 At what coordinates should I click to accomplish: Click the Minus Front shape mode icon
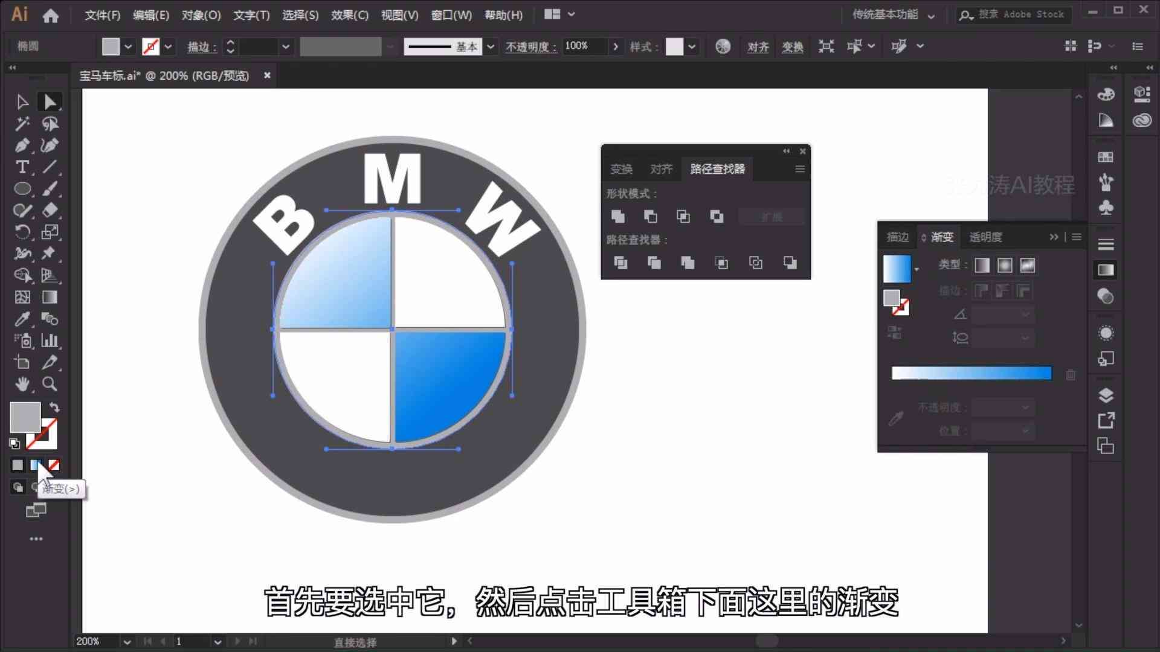650,216
